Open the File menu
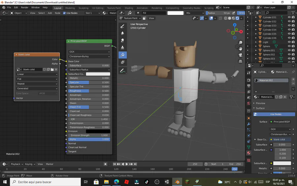297x186 pixels. click(9, 7)
